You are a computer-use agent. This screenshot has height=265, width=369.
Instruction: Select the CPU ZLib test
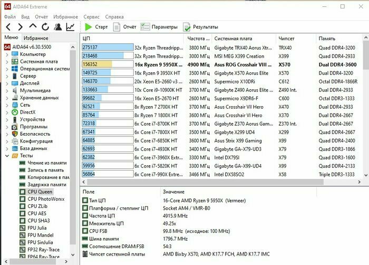pos(33,206)
